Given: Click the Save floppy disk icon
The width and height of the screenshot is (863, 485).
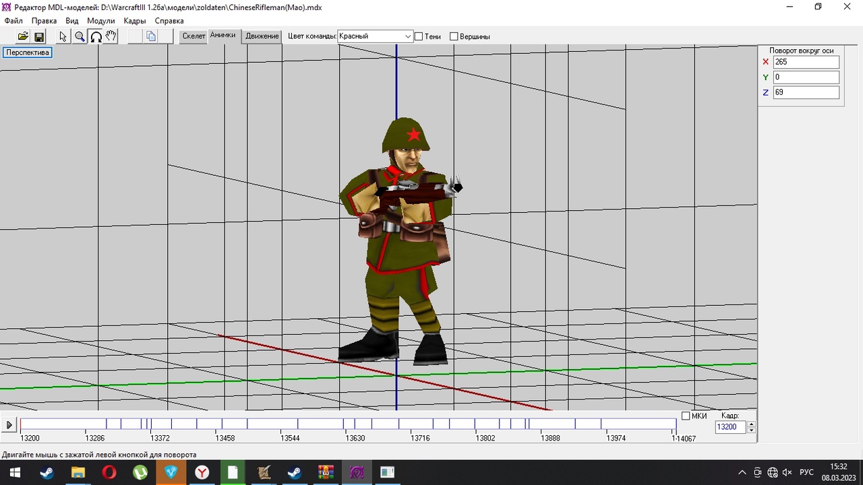Looking at the screenshot, I should coord(39,36).
